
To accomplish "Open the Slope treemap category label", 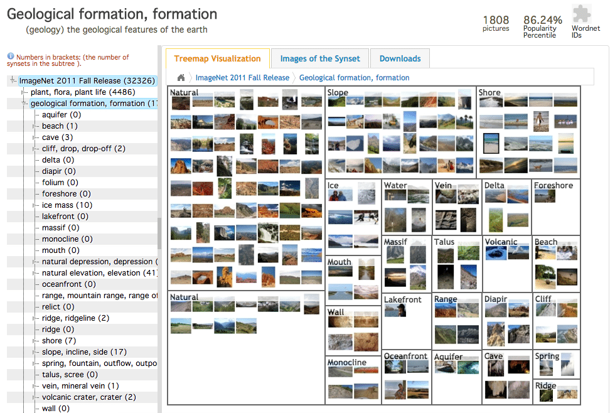I will point(338,92).
